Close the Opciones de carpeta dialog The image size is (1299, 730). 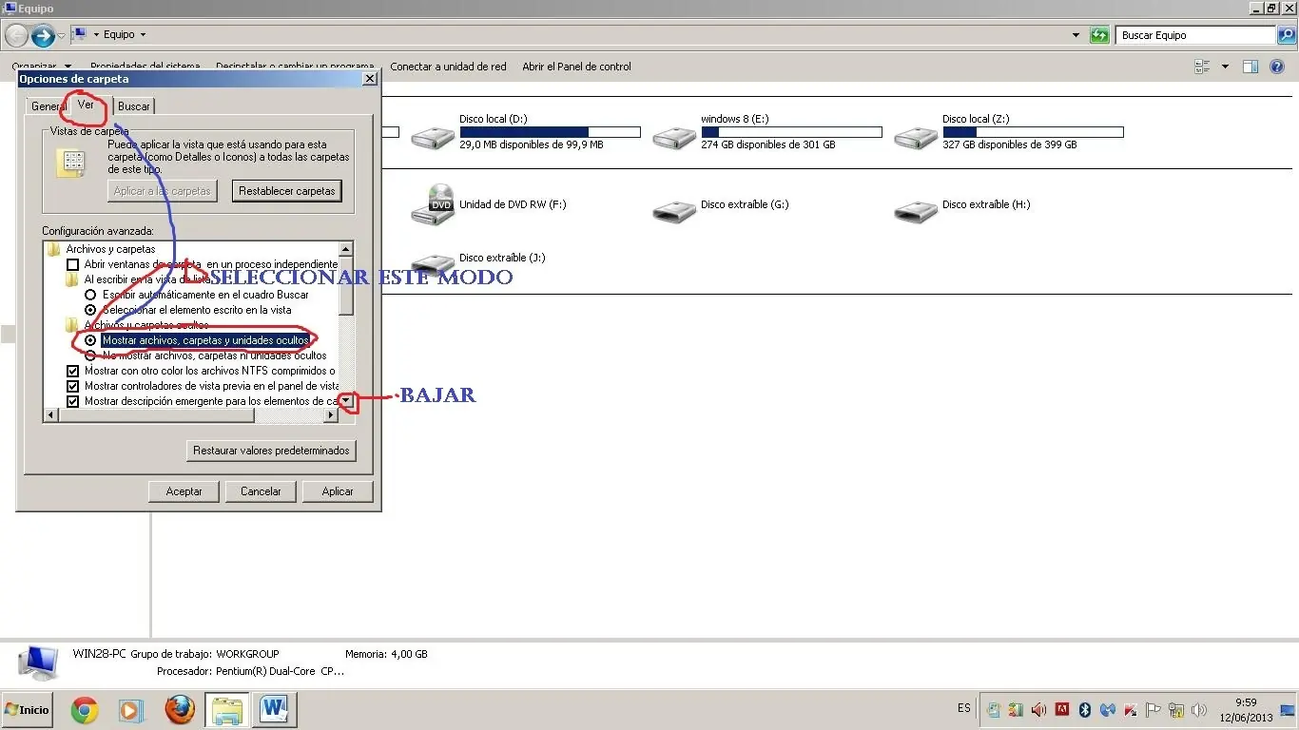370,79
